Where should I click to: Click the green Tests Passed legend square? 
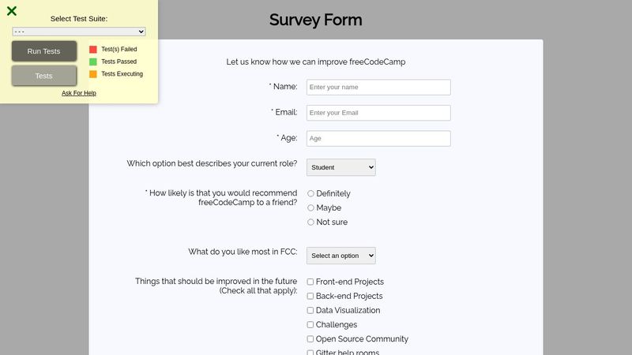click(92, 62)
